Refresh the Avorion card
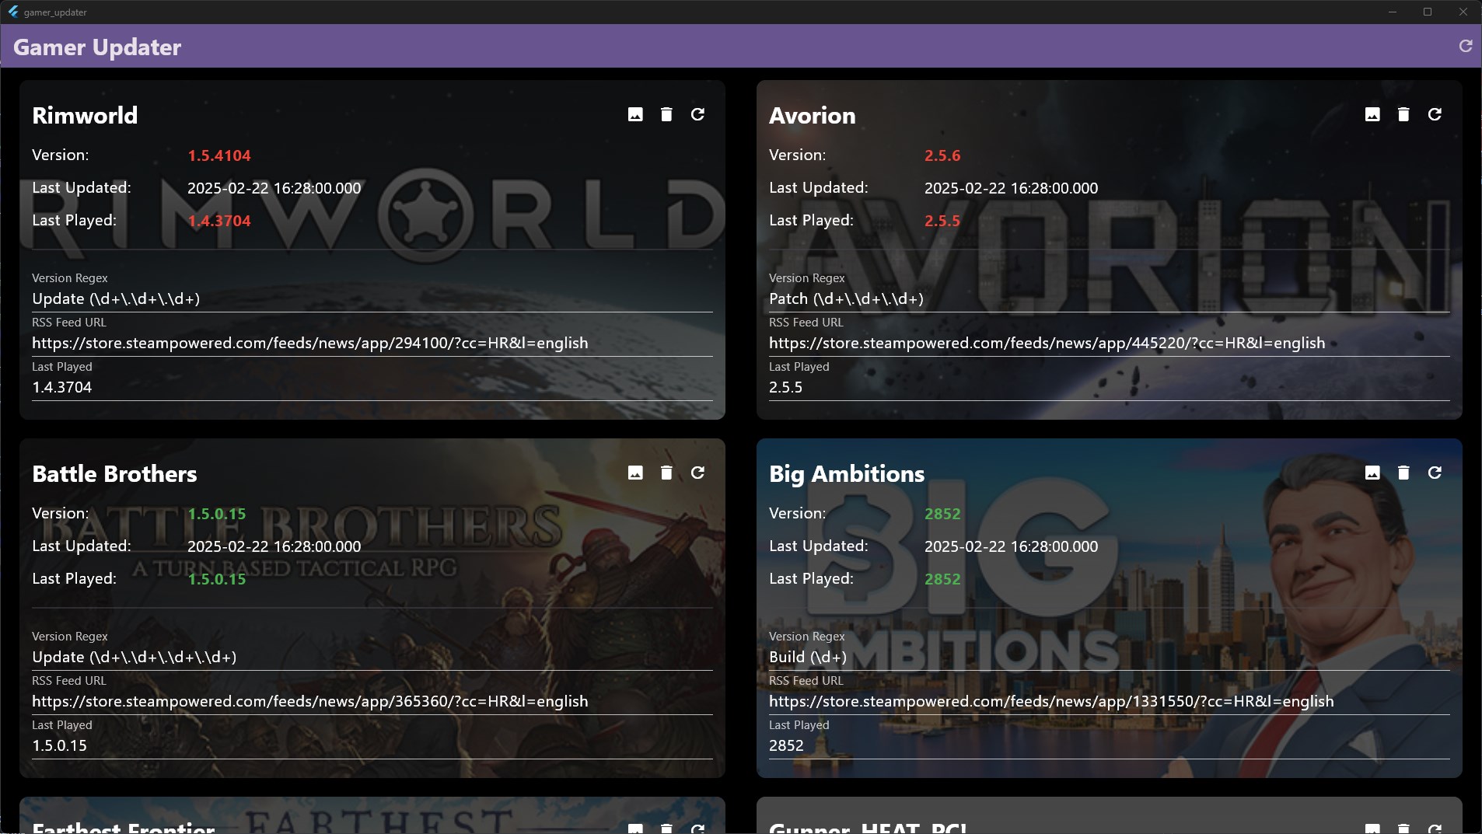Image resolution: width=1482 pixels, height=834 pixels. coord(1435,115)
